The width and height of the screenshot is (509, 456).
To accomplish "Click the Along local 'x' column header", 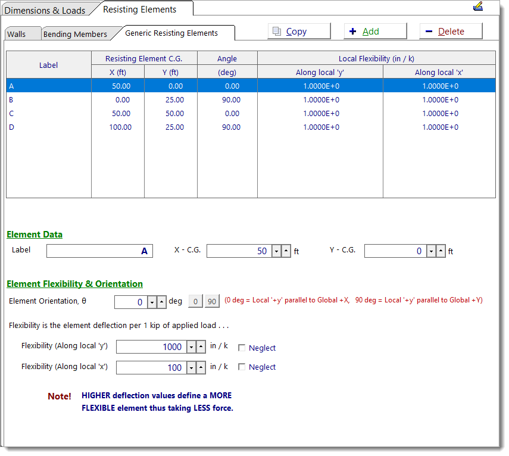I will pos(439,72).
